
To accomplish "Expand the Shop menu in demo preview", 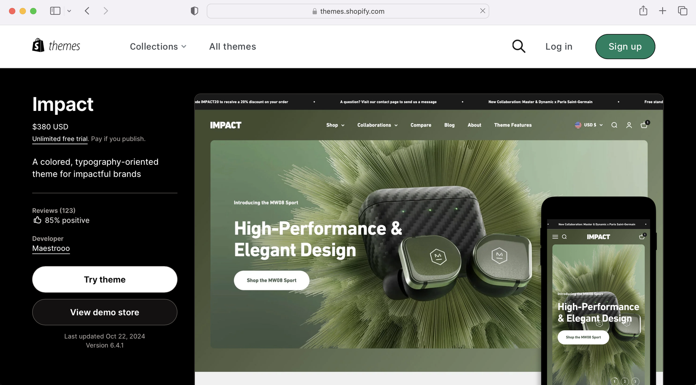I will (335, 125).
